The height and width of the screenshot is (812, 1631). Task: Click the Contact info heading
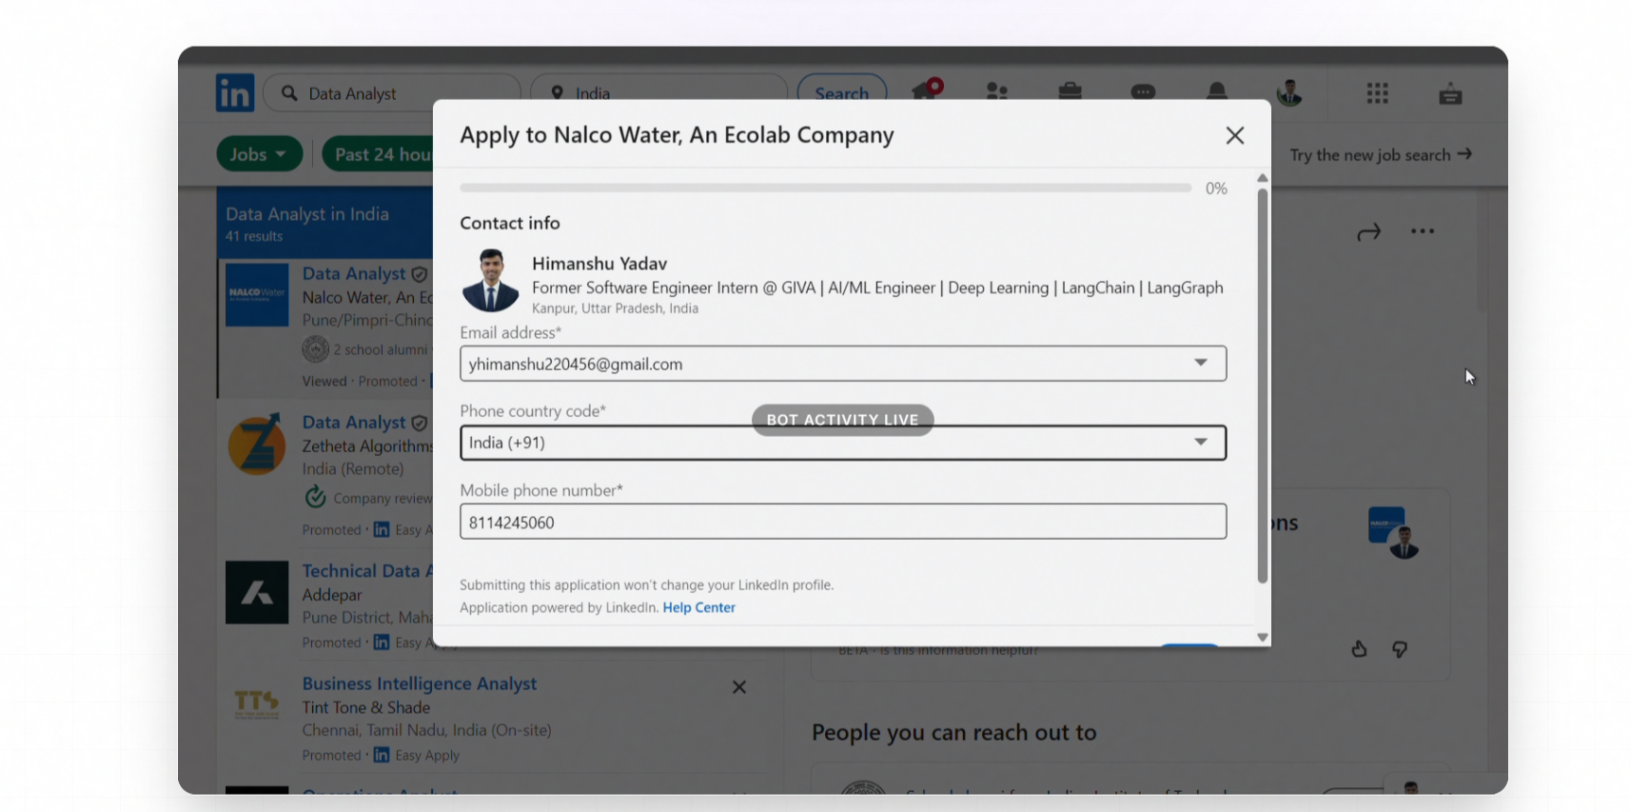[x=510, y=223]
